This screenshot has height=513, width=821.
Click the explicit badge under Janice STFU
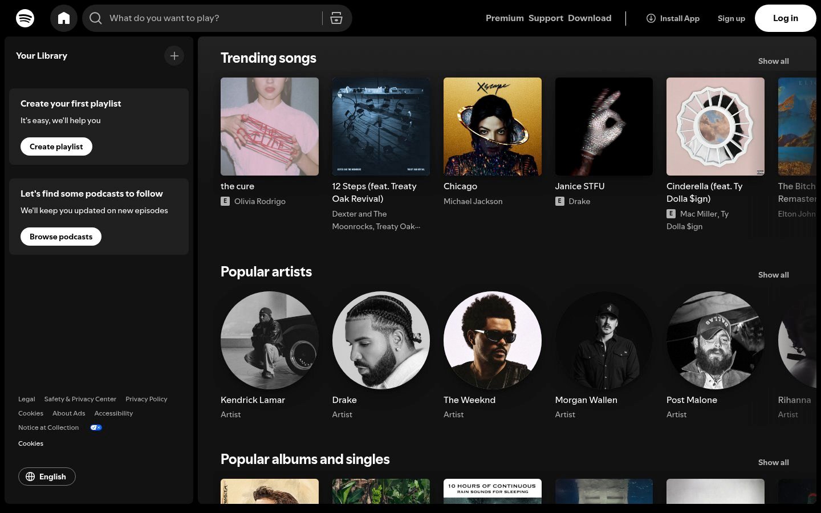560,201
